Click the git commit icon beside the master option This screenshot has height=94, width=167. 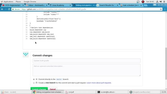[x=37, y=79]
